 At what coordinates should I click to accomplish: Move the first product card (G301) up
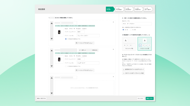52,23
